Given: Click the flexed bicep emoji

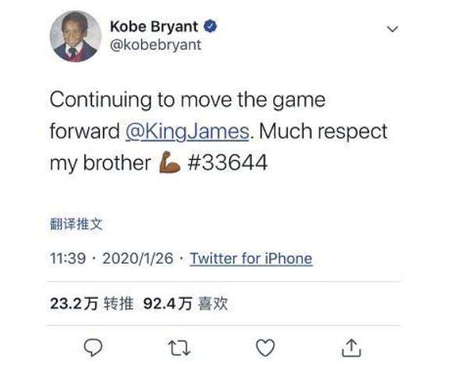Looking at the screenshot, I should tap(170, 162).
